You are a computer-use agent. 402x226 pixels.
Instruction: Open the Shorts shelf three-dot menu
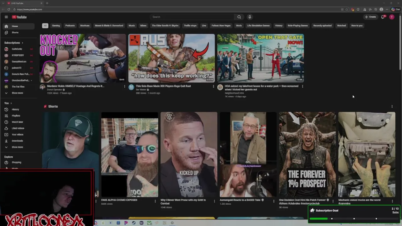392,106
